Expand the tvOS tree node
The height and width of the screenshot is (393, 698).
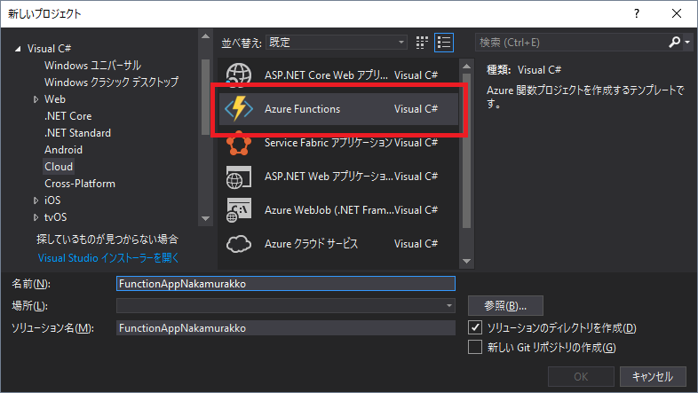(x=36, y=217)
